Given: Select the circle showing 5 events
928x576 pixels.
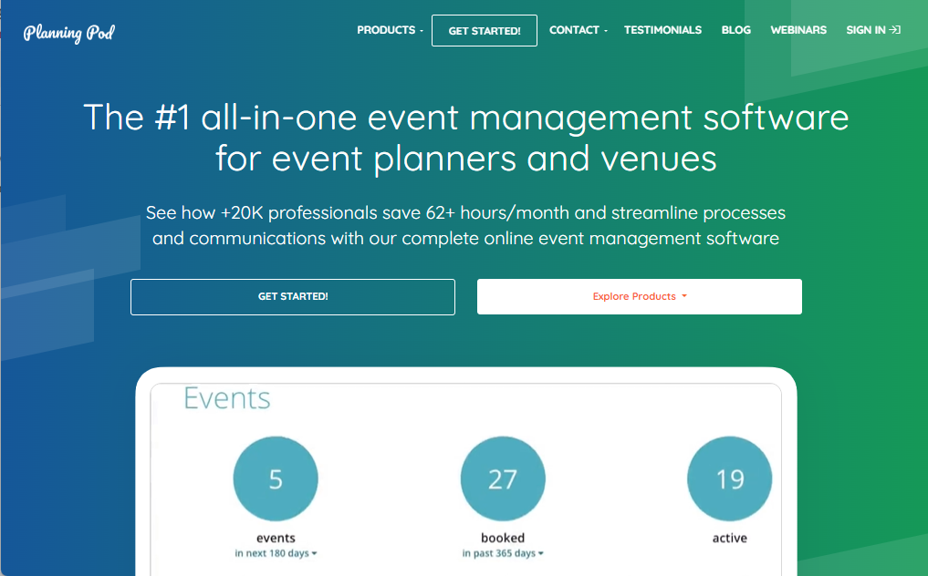Looking at the screenshot, I should (x=276, y=478).
